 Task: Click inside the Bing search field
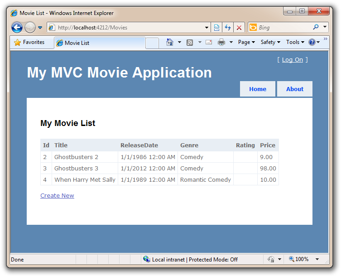tap(284, 28)
